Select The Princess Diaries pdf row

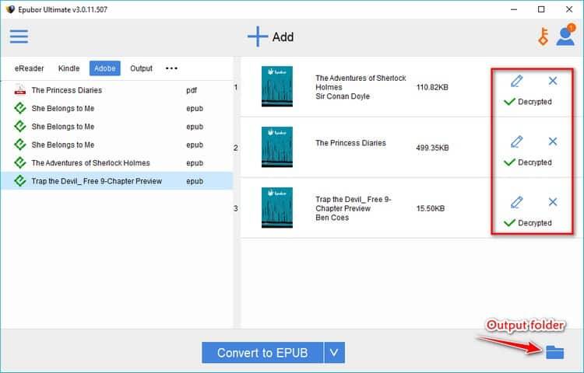117,90
